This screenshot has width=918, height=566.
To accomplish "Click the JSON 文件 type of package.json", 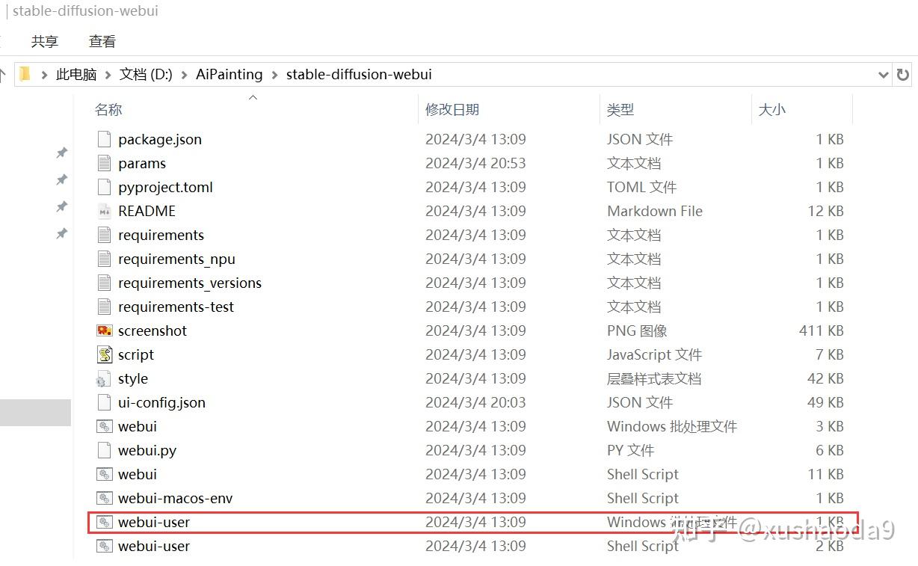I will [x=640, y=139].
